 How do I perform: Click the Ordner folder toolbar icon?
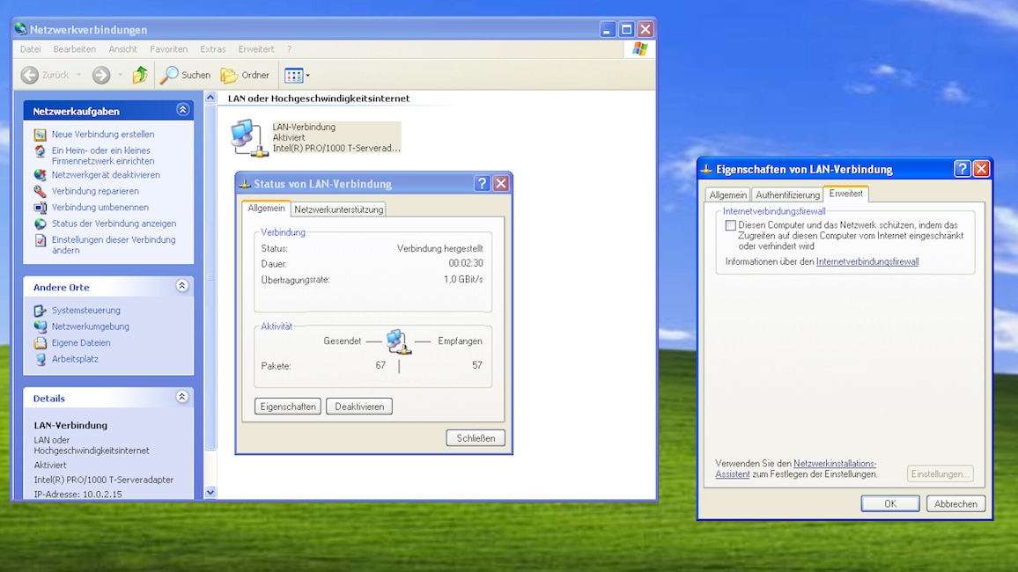229,75
